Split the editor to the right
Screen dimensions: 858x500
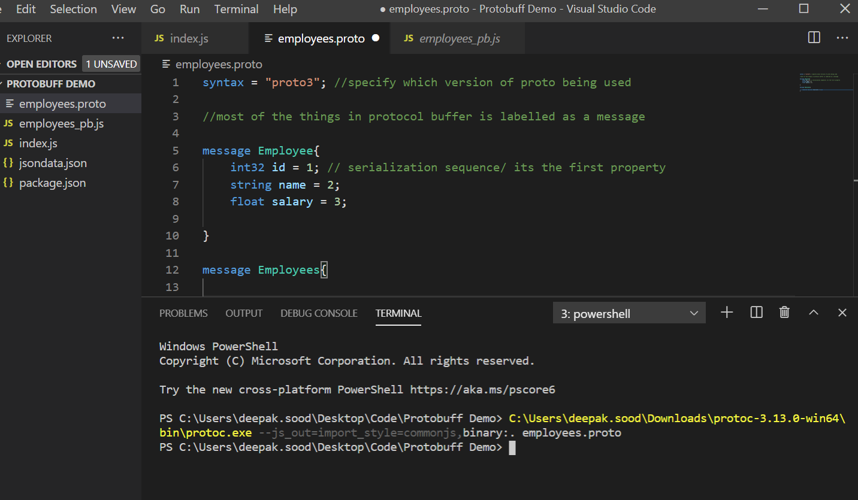(814, 38)
